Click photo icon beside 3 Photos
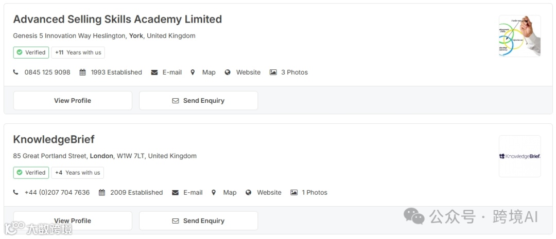556x239 pixels. click(273, 72)
